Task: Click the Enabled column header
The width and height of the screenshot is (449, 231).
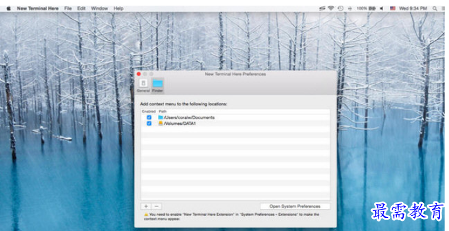Action: tap(149, 111)
